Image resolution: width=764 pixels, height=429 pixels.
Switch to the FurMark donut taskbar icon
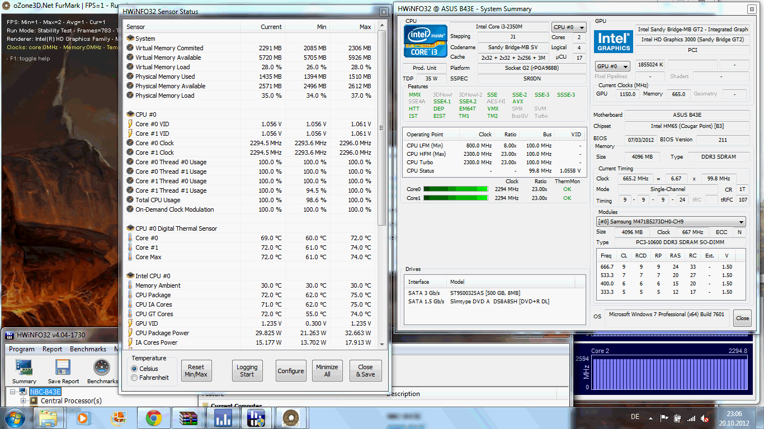[x=290, y=418]
